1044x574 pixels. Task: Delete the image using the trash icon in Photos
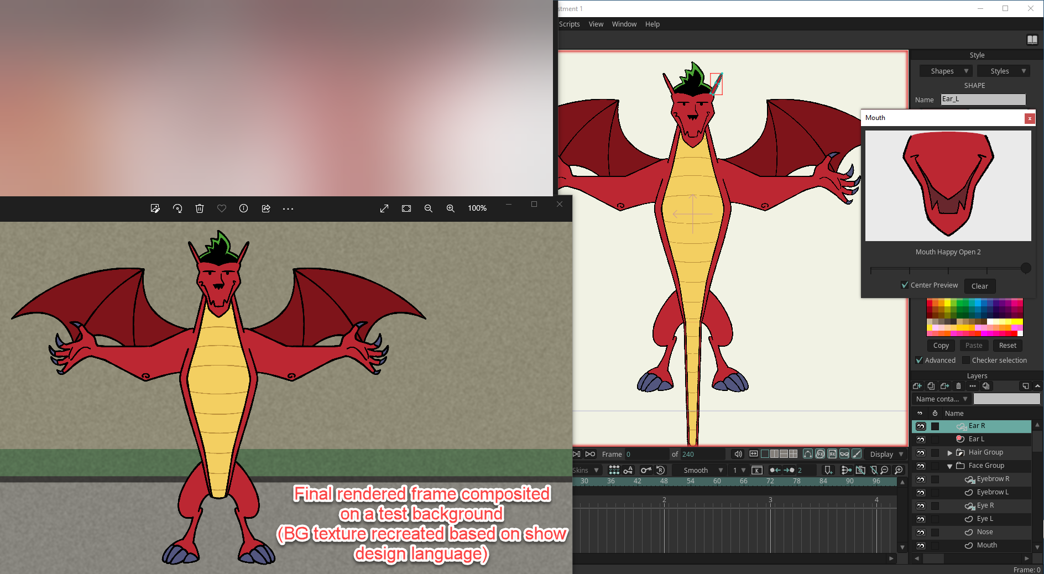coord(200,208)
